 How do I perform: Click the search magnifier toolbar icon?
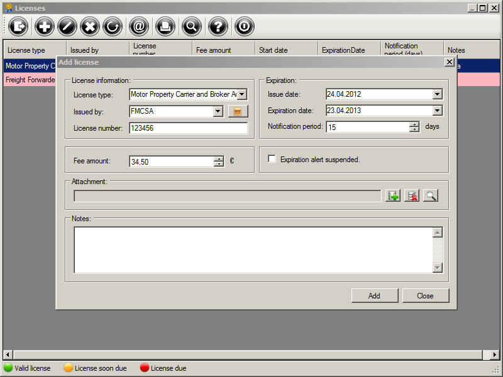pos(191,26)
